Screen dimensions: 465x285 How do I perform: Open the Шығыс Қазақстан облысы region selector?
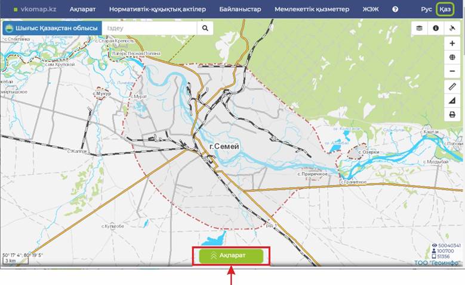pyautogui.click(x=52, y=28)
